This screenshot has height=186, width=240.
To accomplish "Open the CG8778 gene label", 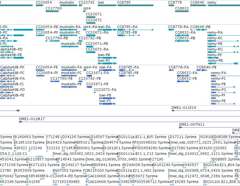I will coord(175,3).
